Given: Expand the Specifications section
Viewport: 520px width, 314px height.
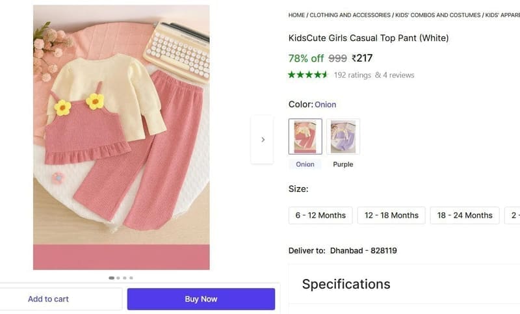Looking at the screenshot, I should (346, 284).
